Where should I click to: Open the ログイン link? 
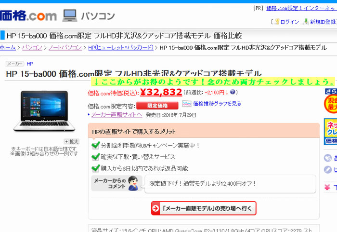pos(290,22)
